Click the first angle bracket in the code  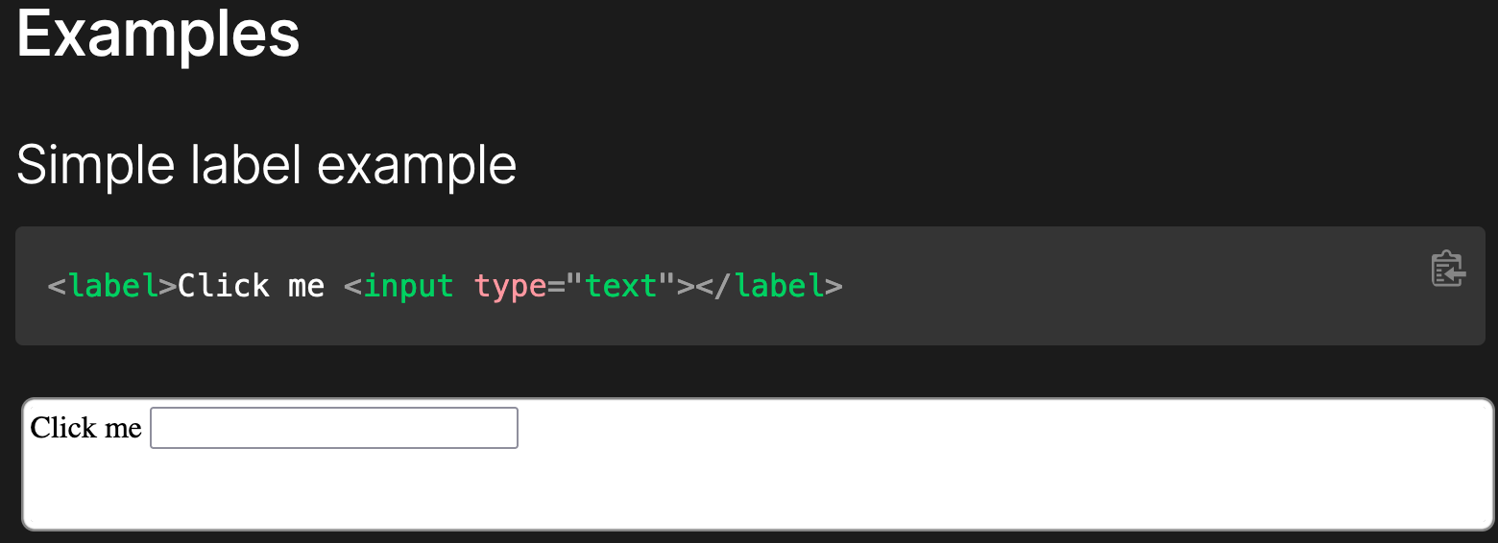tap(57, 287)
